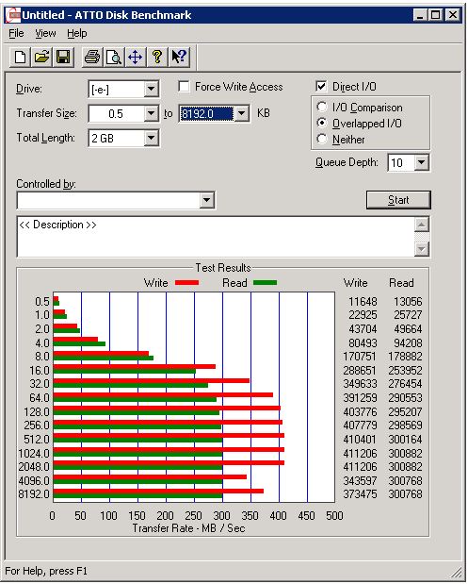Click the New document toolbar icon
Viewport: 468px width, 584px height.
[20, 58]
